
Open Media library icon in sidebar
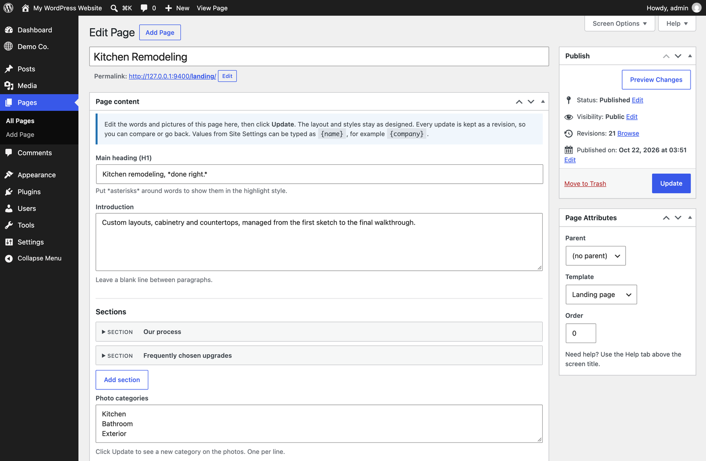pyautogui.click(x=9, y=86)
